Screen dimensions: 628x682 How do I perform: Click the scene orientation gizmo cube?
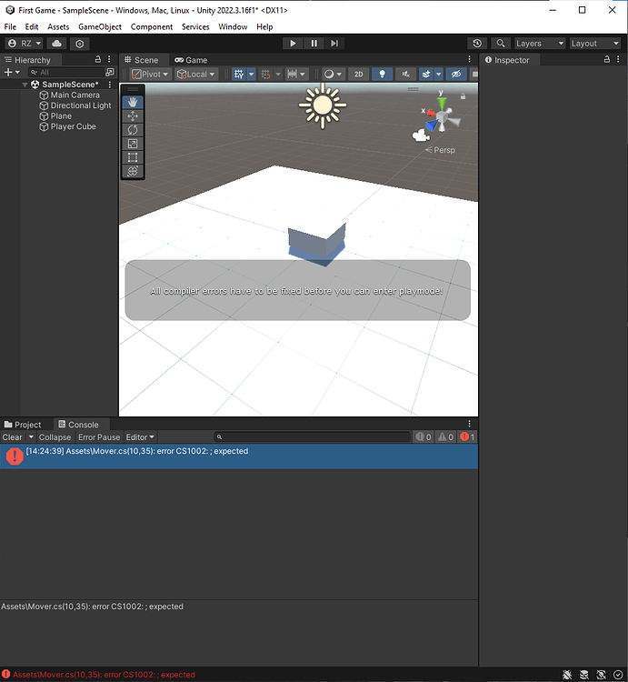click(443, 117)
